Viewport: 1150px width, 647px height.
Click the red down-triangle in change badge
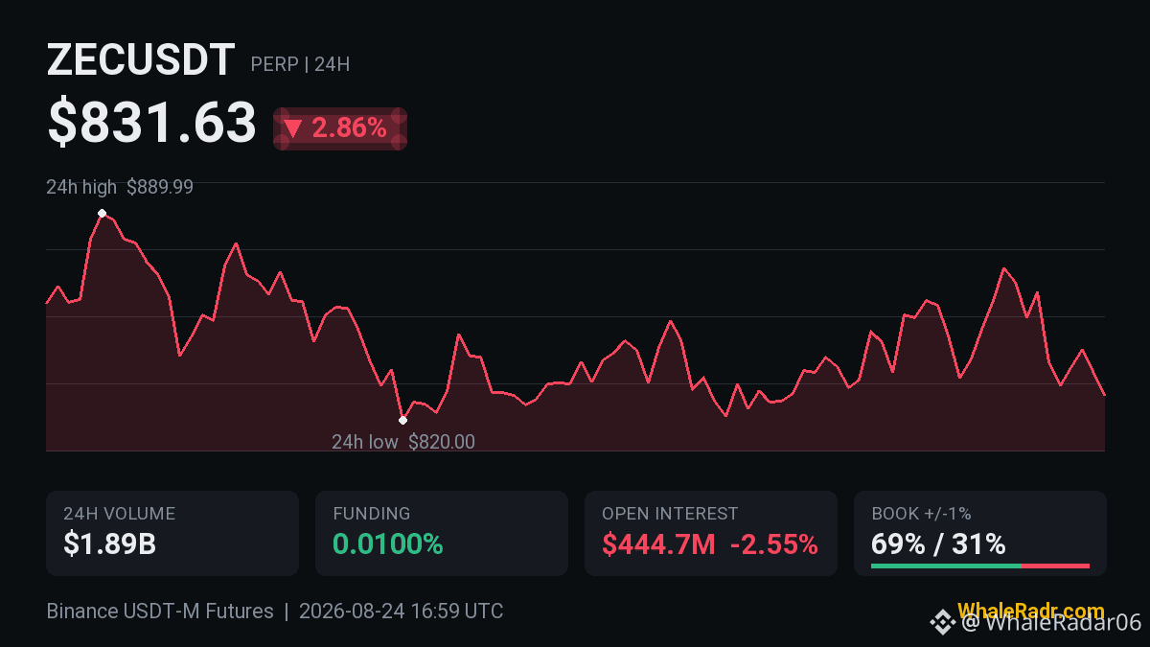pos(293,128)
